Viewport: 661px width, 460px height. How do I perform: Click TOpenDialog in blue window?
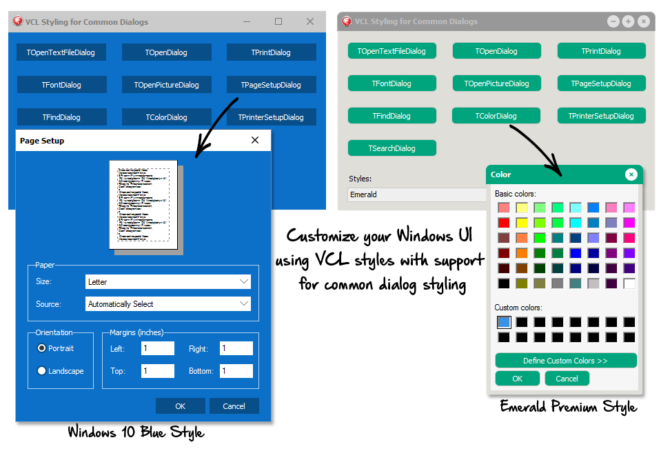(167, 52)
